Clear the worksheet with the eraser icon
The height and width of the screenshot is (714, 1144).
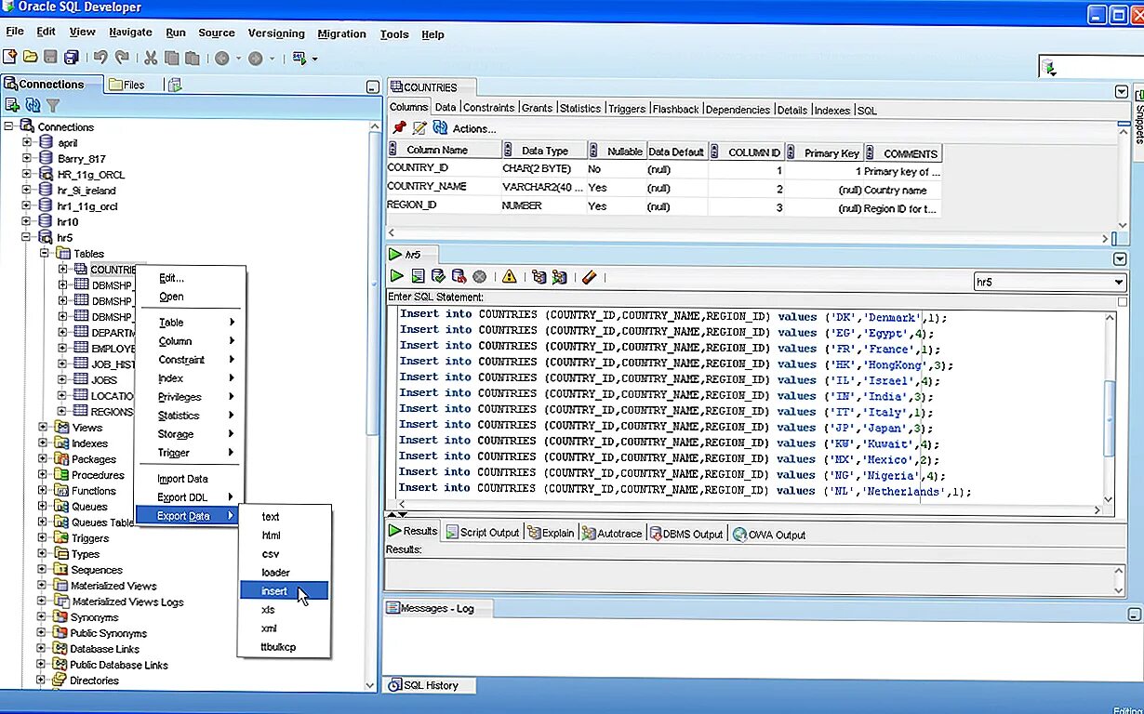588,276
